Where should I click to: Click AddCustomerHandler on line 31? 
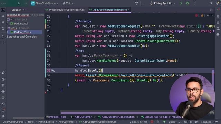[124, 46]
